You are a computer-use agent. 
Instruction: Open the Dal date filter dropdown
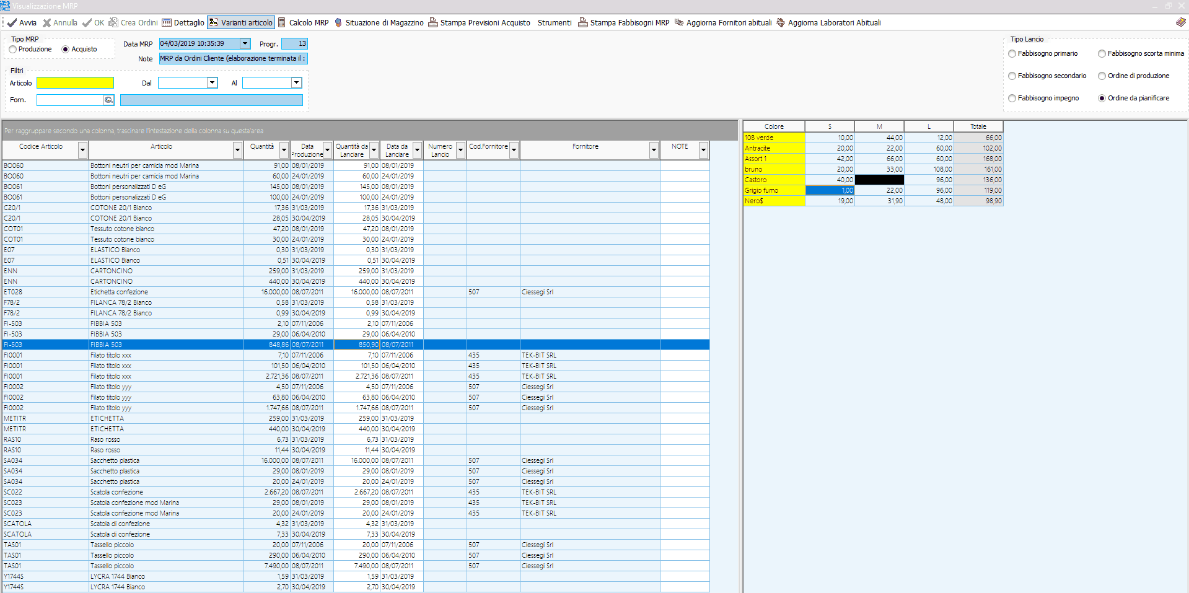(x=213, y=82)
